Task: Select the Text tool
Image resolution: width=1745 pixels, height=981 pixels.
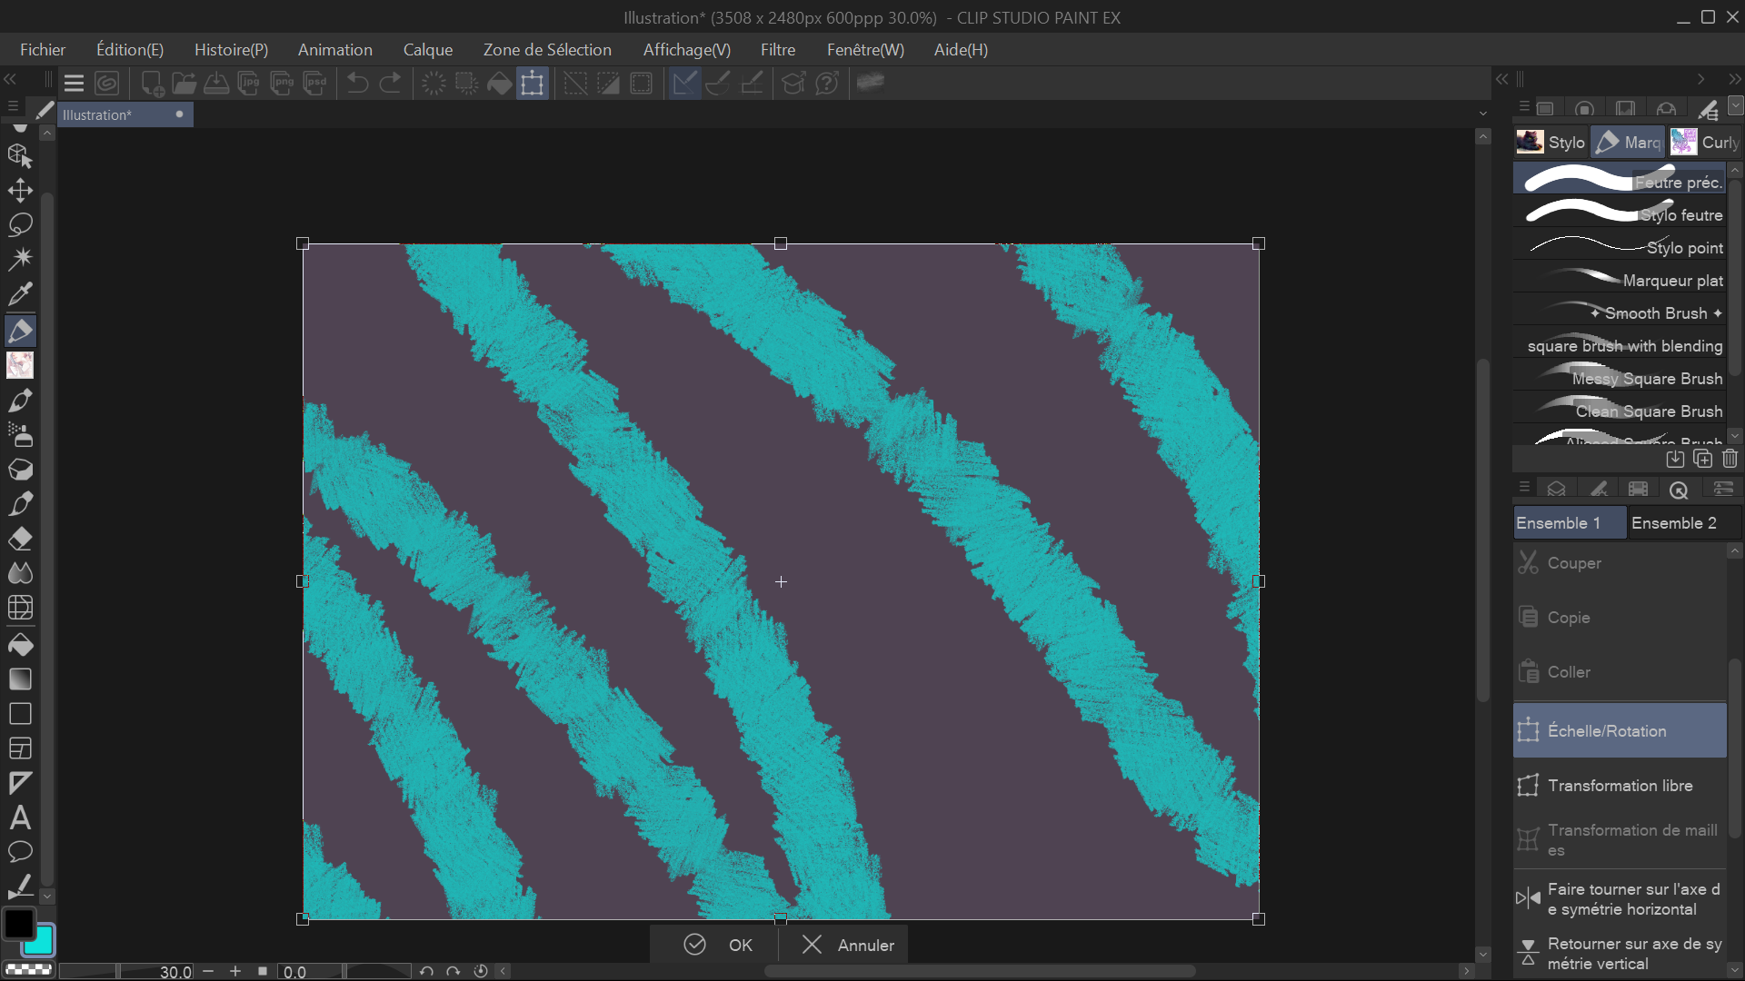Action: (x=20, y=818)
